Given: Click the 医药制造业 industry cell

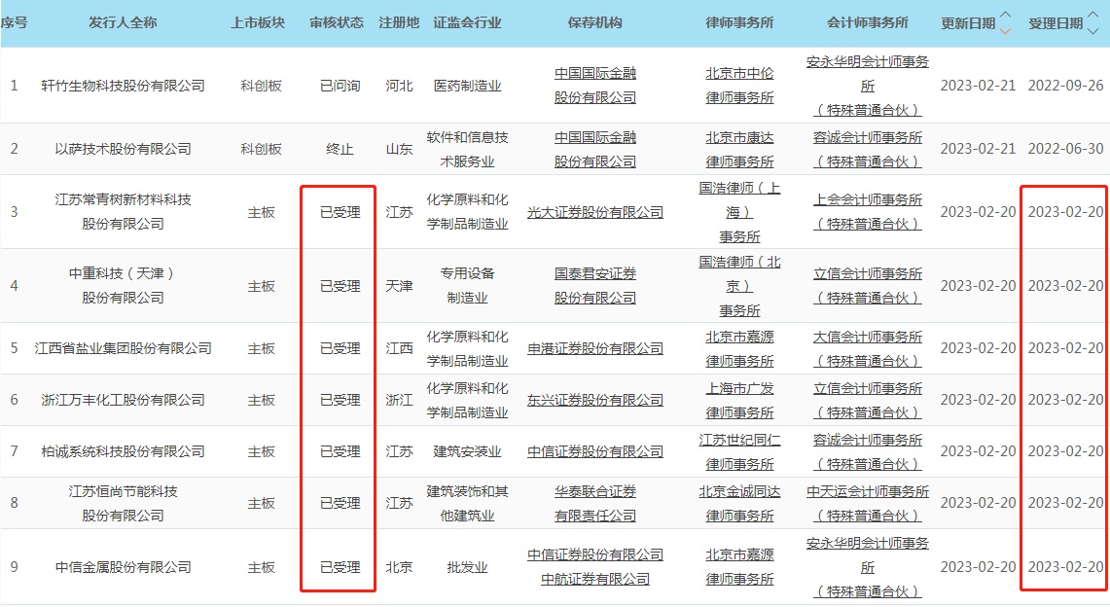Looking at the screenshot, I should coord(467,87).
